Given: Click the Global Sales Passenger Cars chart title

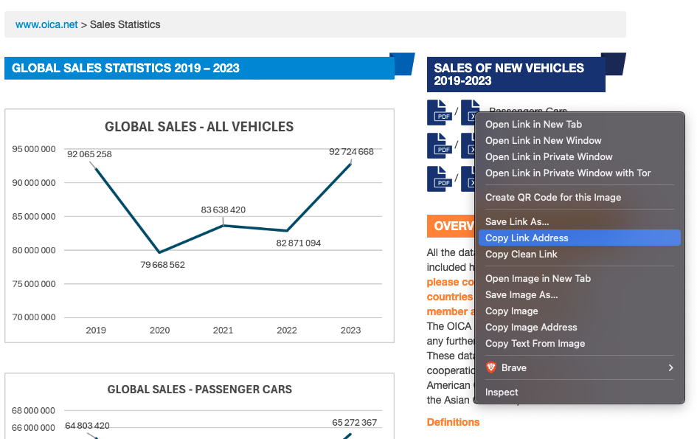Looking at the screenshot, I should (x=199, y=389).
